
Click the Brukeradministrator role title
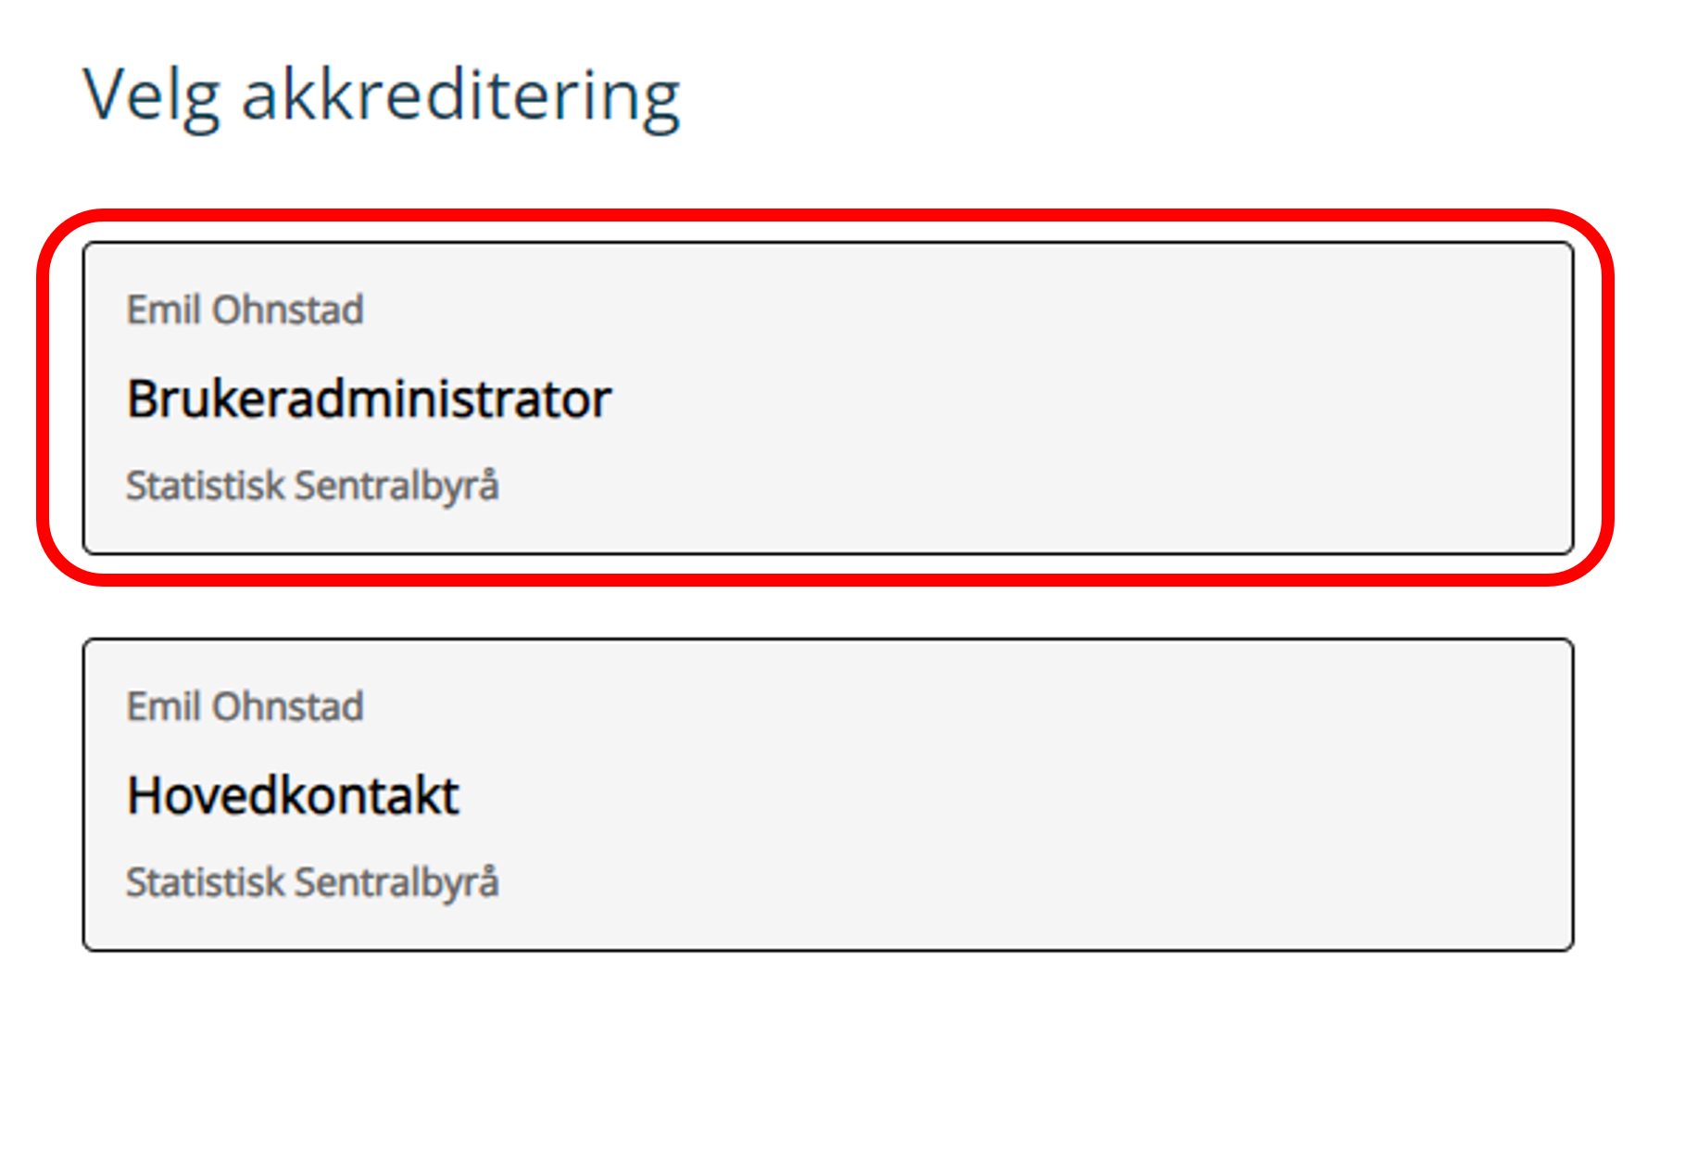369,399
